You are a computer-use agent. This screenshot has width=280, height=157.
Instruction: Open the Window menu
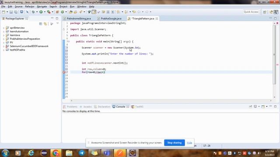click(x=82, y=7)
